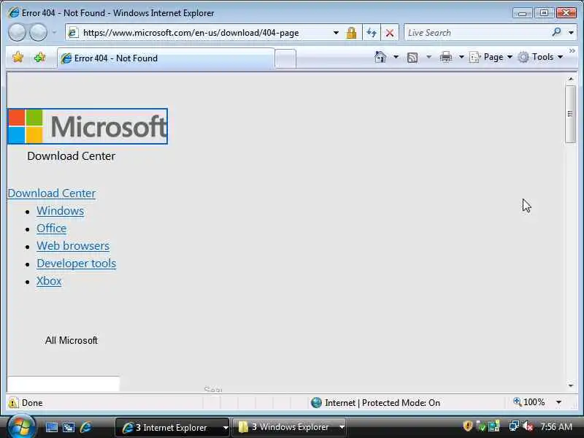This screenshot has width=584, height=438.
Task: Click the Forward navigation button
Action: pos(38,32)
